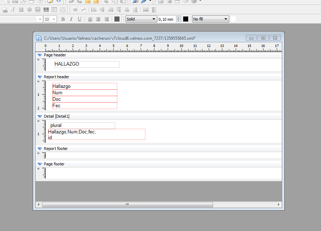Select the image frame tool

[38, 10]
